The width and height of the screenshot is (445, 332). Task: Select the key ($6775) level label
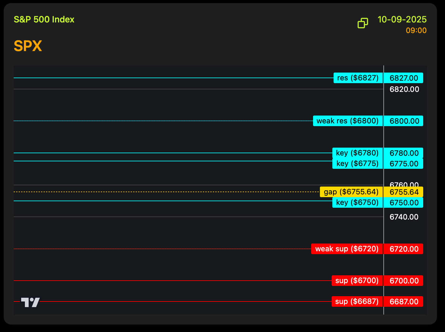357,164
